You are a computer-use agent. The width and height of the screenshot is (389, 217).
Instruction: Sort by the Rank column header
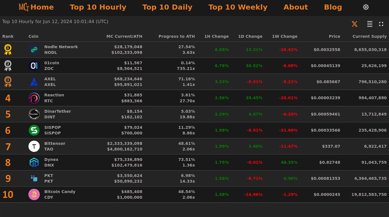click(8, 37)
